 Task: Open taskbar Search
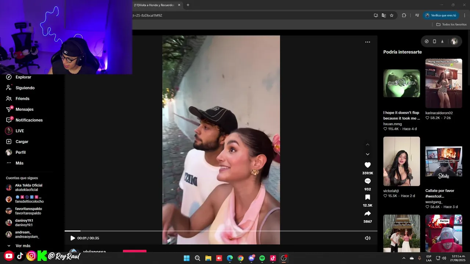click(198, 258)
